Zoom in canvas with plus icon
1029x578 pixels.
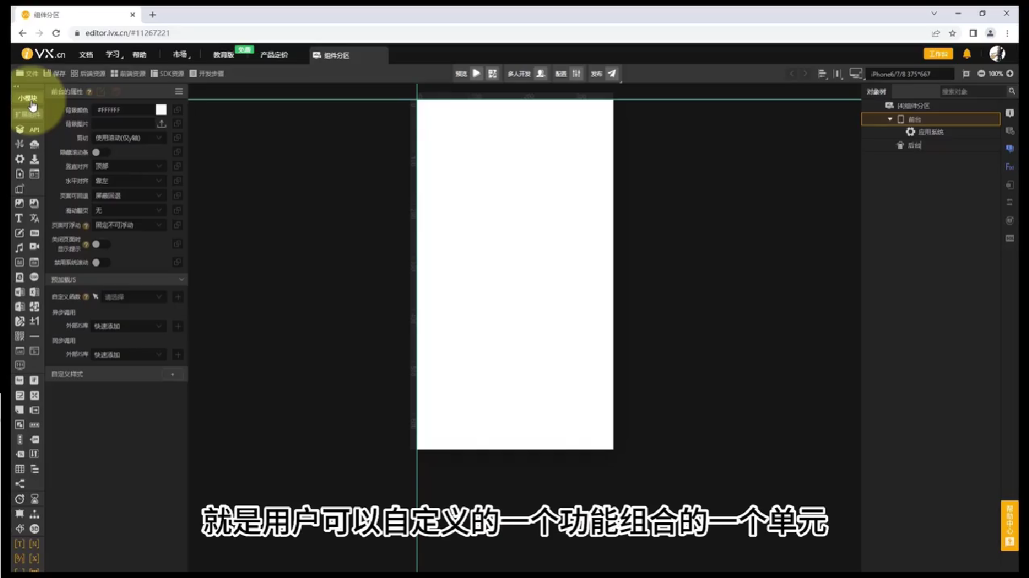(1010, 73)
